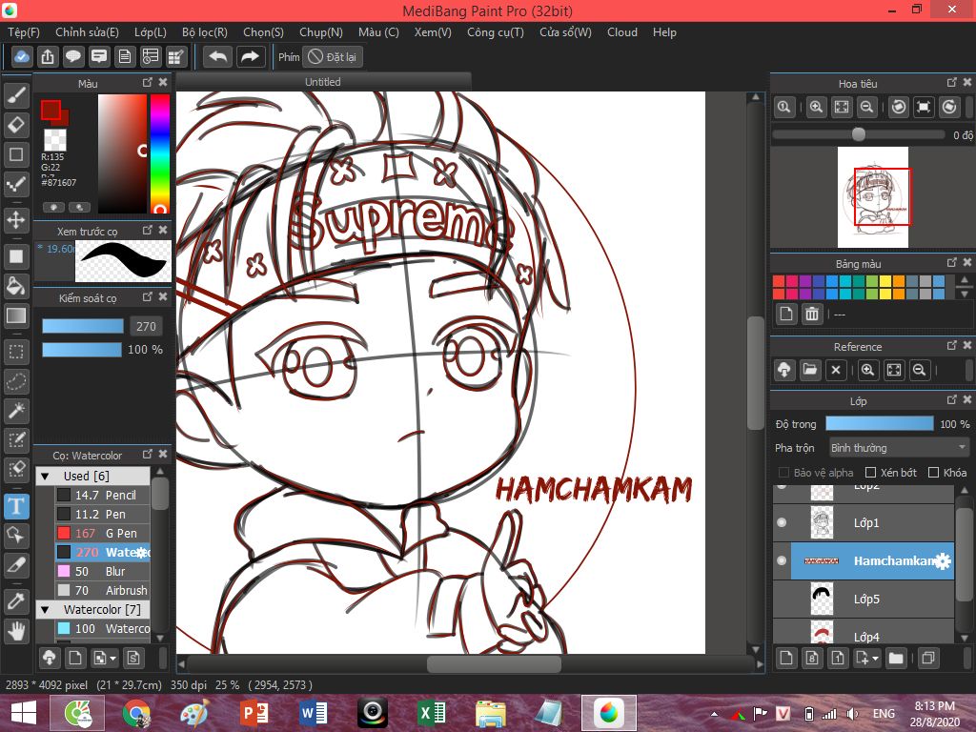Enable Bảo vệ alpha checkbox
Viewport: 976px width, 732px height.
[784, 473]
